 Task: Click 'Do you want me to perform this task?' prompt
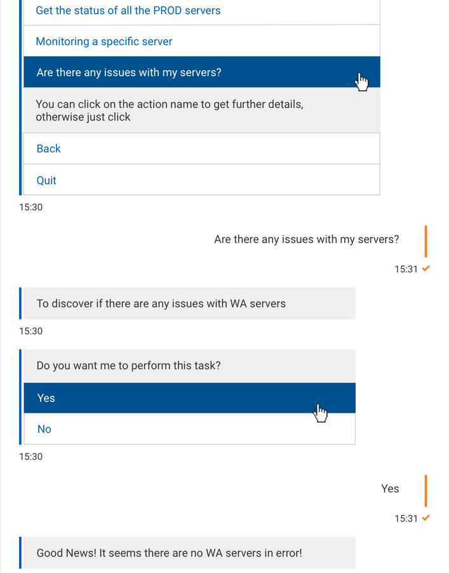(x=138, y=366)
